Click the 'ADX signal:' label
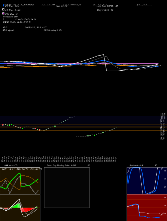This screenshot has height=221, width=167. (x=8, y=30)
